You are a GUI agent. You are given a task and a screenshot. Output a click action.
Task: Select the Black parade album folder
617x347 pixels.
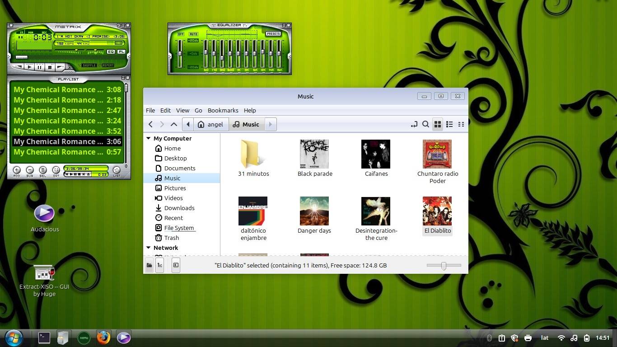[315, 158]
